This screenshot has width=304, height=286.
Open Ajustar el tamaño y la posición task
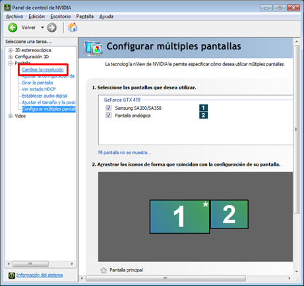[49, 102]
